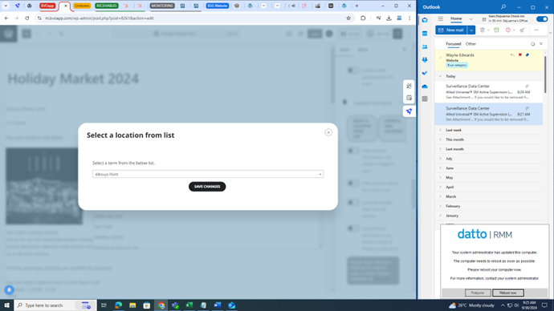554x311 pixels.
Task: Close the Select a location dialog
Action: point(328,132)
